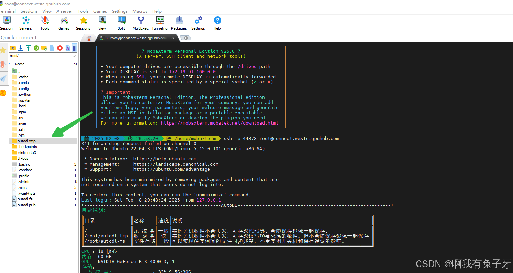Open a new terminal tab with plus button
513x273 pixels.
click(x=186, y=38)
